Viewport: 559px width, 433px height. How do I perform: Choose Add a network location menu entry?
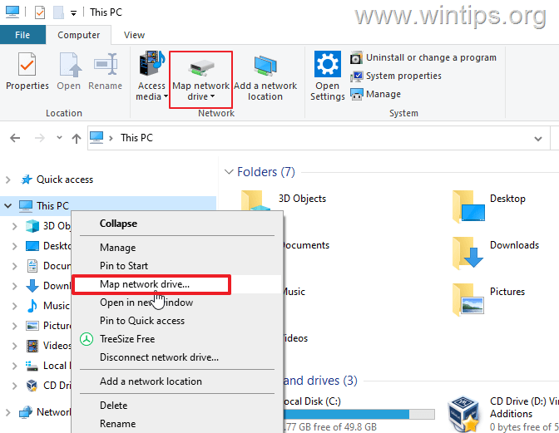coord(177,381)
